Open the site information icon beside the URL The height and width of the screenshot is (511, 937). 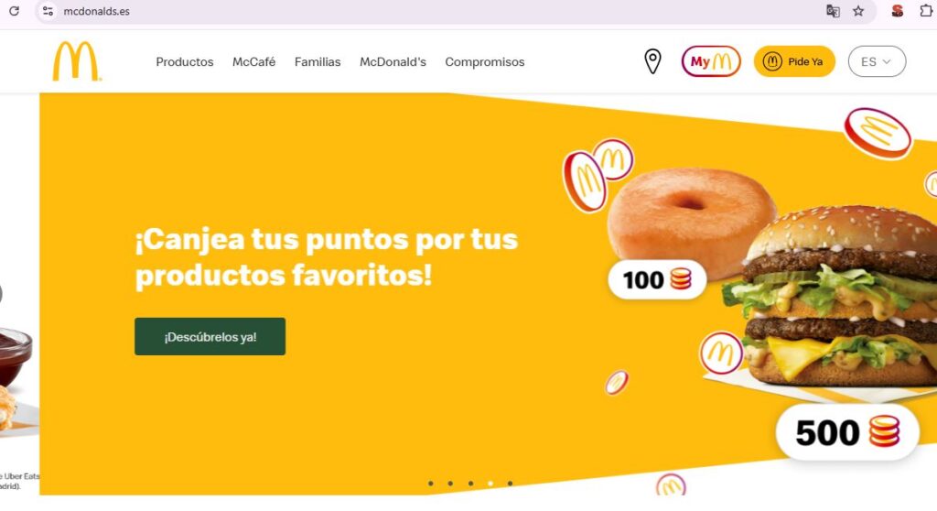(x=48, y=11)
